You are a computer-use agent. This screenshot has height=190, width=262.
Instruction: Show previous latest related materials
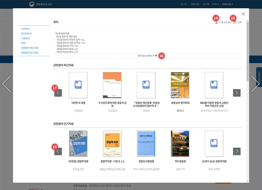(58, 93)
